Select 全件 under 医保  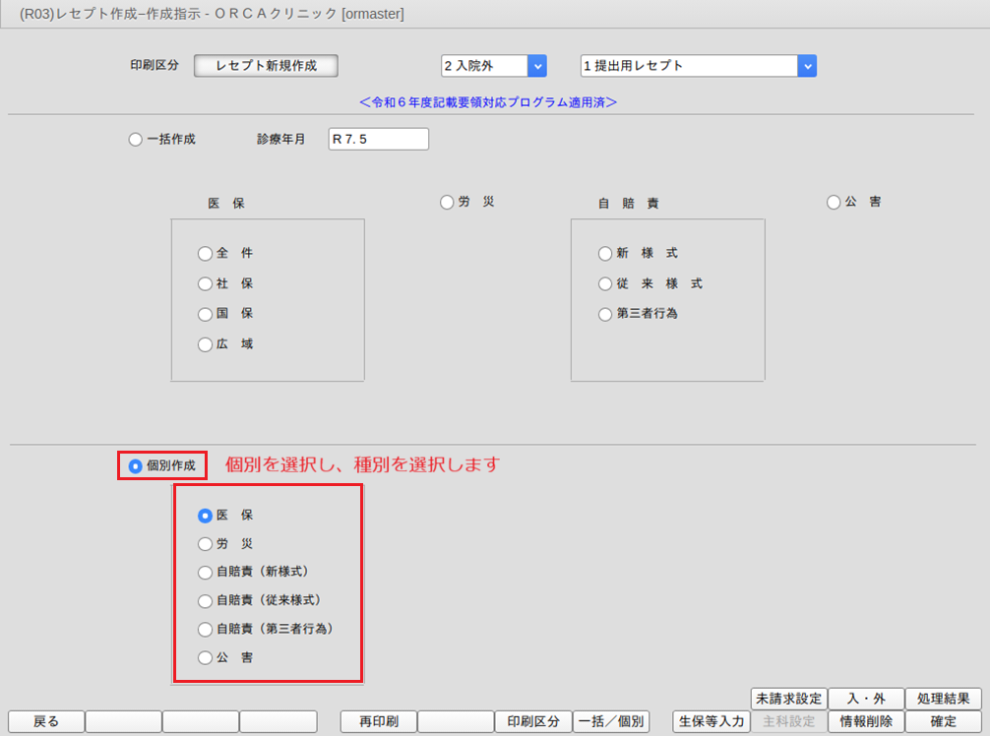[x=205, y=253]
